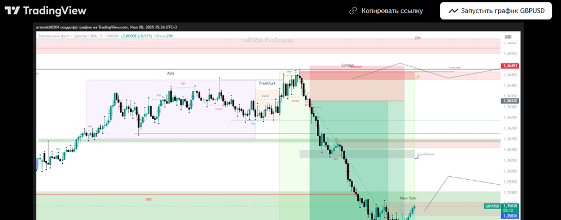This screenshot has width=561, height=220.
Task: Click the Копировать ссылку link
Action: pyautogui.click(x=386, y=11)
